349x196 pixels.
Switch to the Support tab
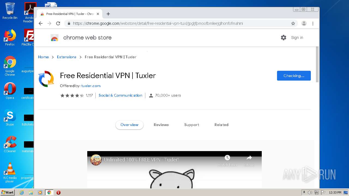coord(192,125)
